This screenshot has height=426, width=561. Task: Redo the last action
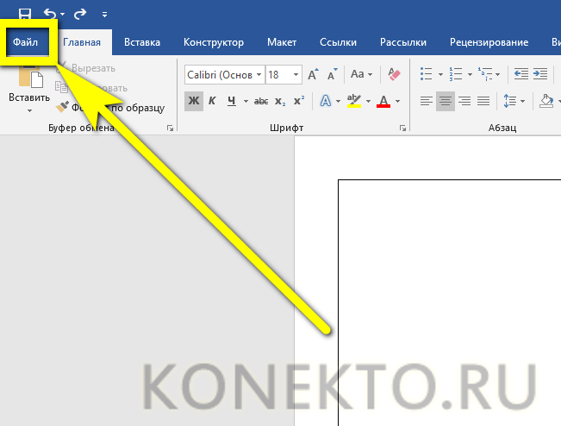tap(80, 14)
